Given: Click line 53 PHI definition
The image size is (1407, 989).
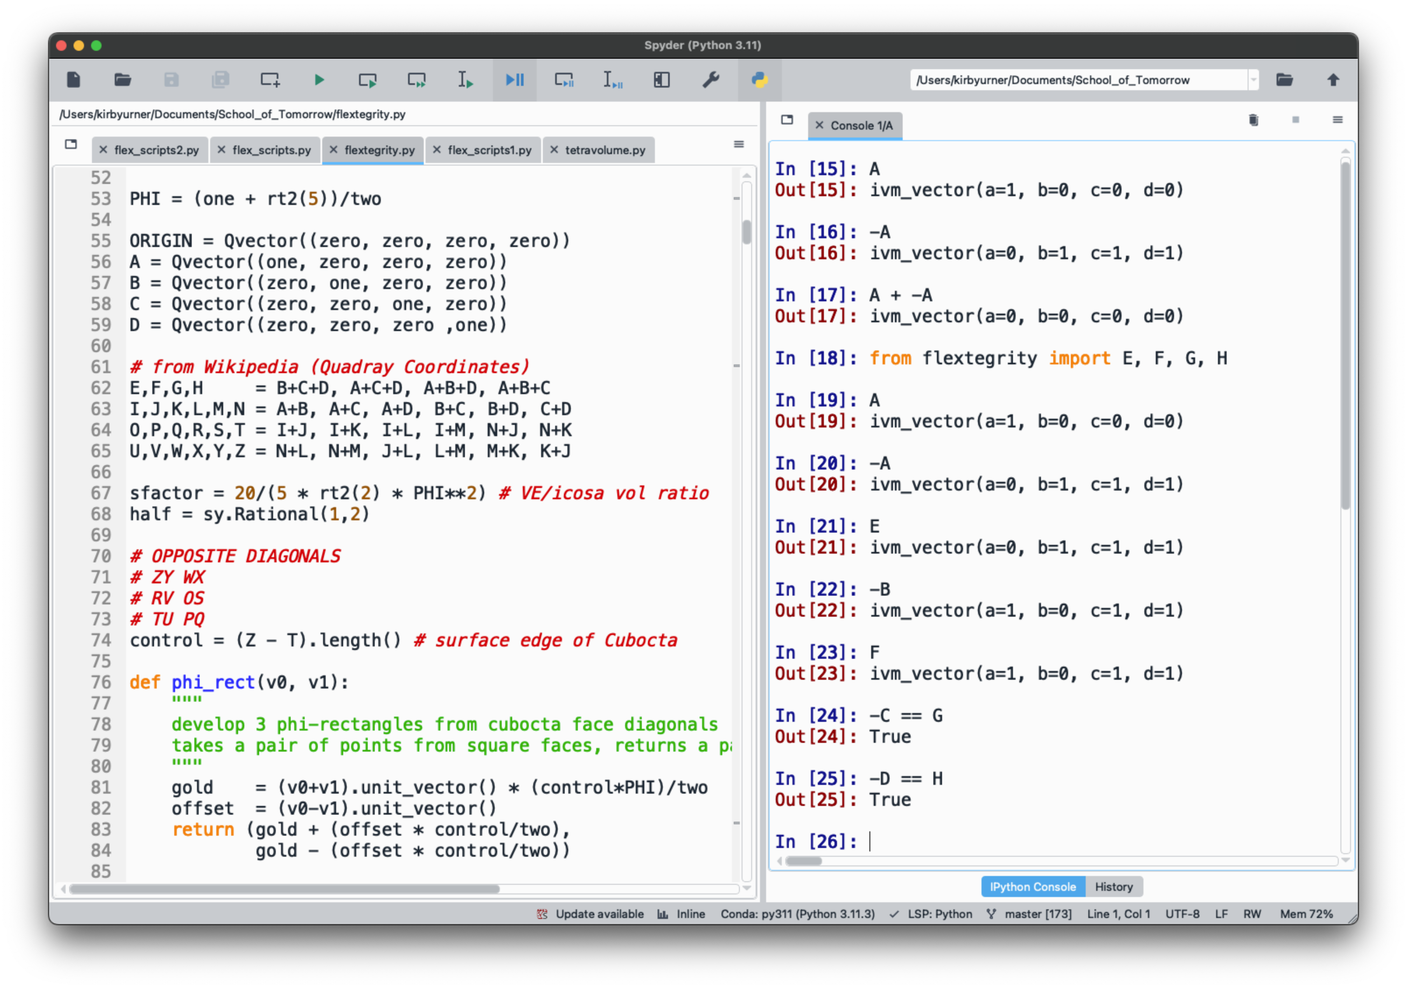Looking at the screenshot, I should (255, 199).
